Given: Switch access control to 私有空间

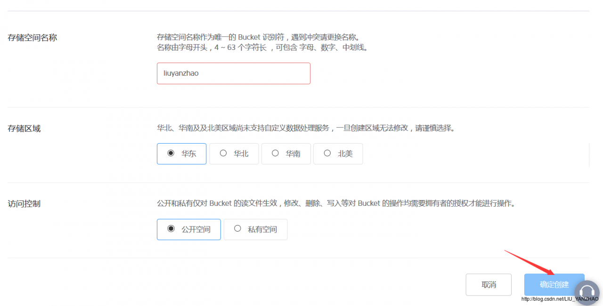Looking at the screenshot, I should 255,229.
